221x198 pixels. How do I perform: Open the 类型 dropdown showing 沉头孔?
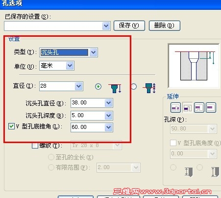93,52
